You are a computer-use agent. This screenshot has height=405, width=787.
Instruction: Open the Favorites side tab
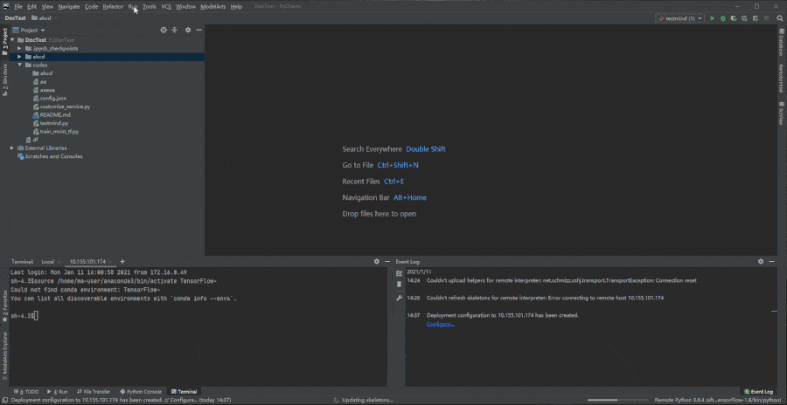5,305
